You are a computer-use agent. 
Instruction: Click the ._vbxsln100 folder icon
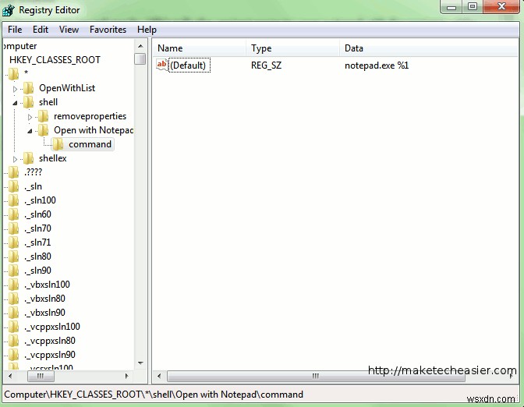coord(13,285)
